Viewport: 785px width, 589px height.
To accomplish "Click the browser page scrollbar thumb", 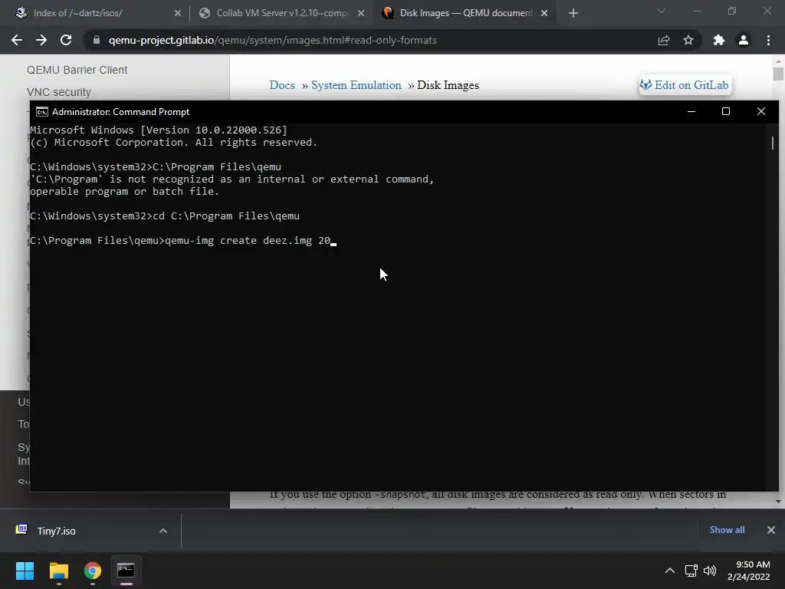I will click(x=778, y=74).
